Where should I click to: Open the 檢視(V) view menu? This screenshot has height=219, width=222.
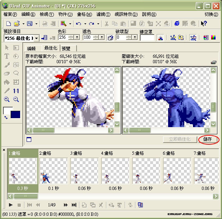(47, 14)
